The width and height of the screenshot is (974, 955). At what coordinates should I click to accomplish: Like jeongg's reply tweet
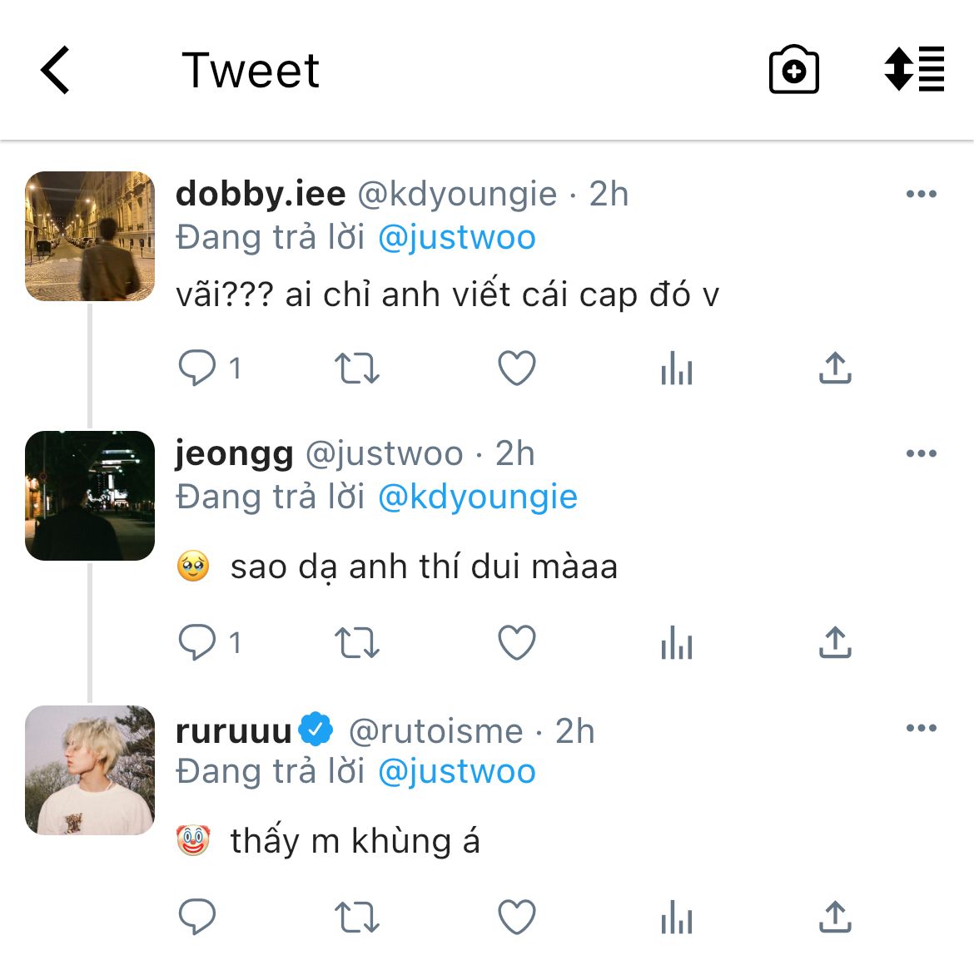click(x=516, y=643)
